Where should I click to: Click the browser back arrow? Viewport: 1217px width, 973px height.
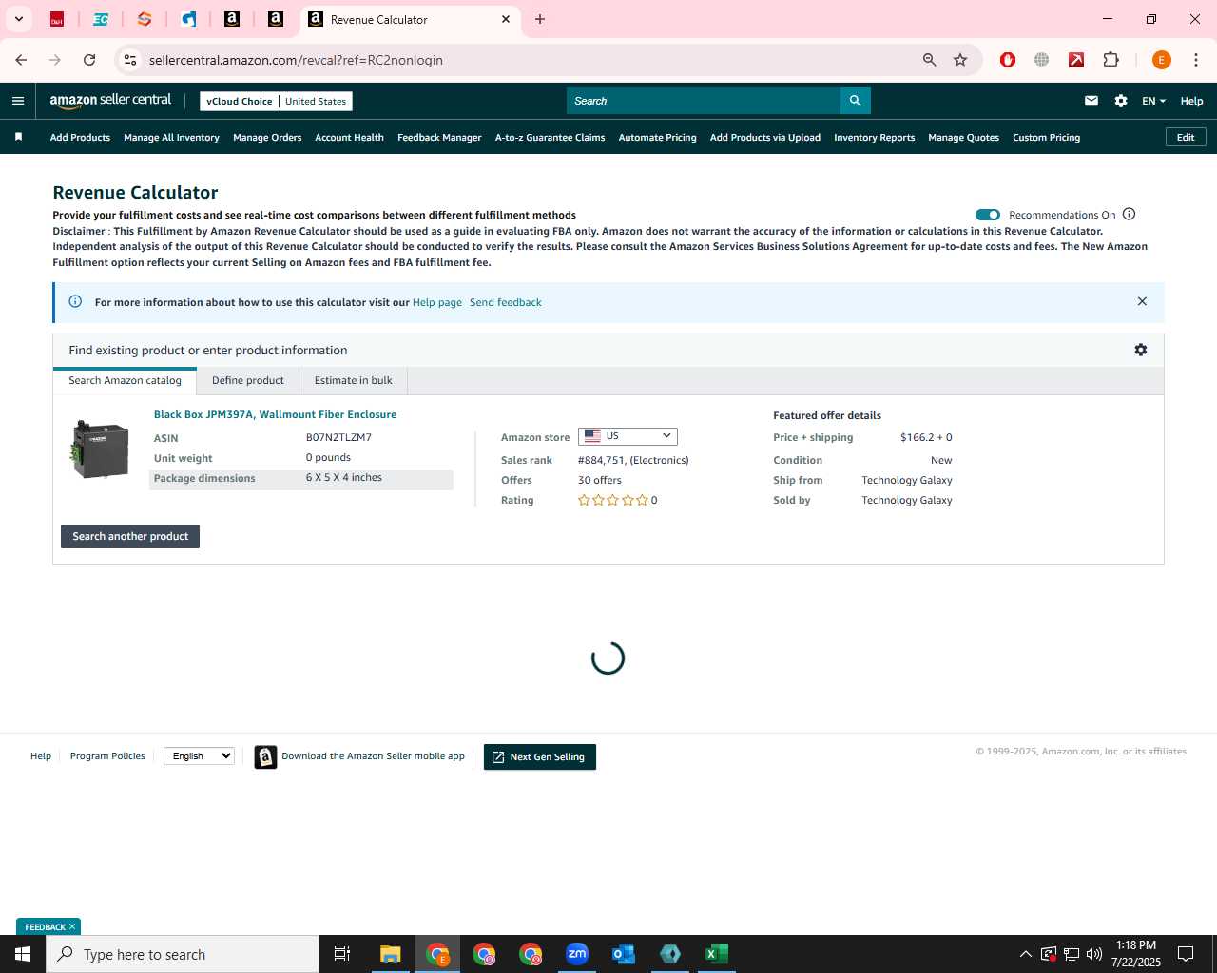tap(21, 60)
